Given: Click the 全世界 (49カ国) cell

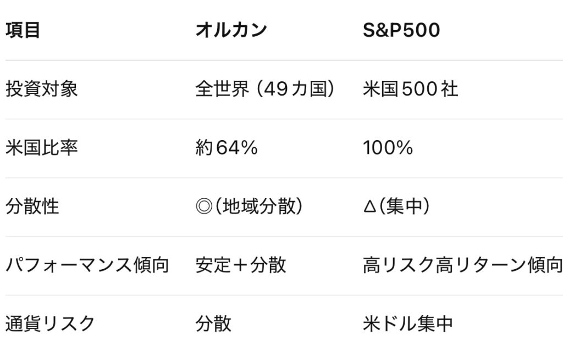Looking at the screenshot, I should pyautogui.click(x=265, y=89).
